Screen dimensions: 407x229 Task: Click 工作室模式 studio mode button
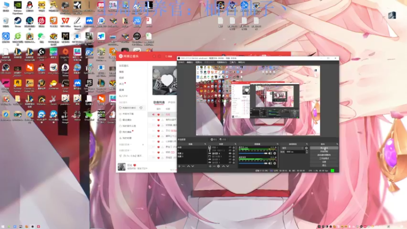pos(324,158)
